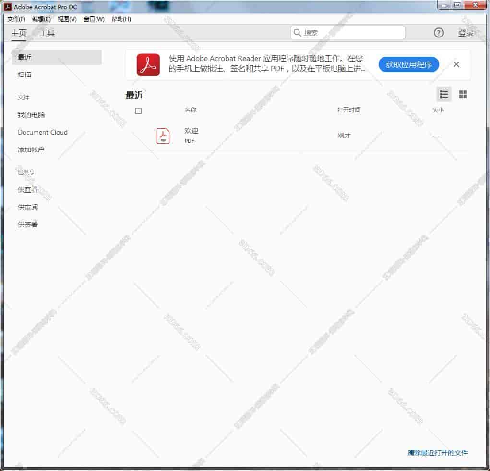Screen dimensions: 490x471
Task: Open Document Cloud in the sidebar
Action: click(x=43, y=132)
